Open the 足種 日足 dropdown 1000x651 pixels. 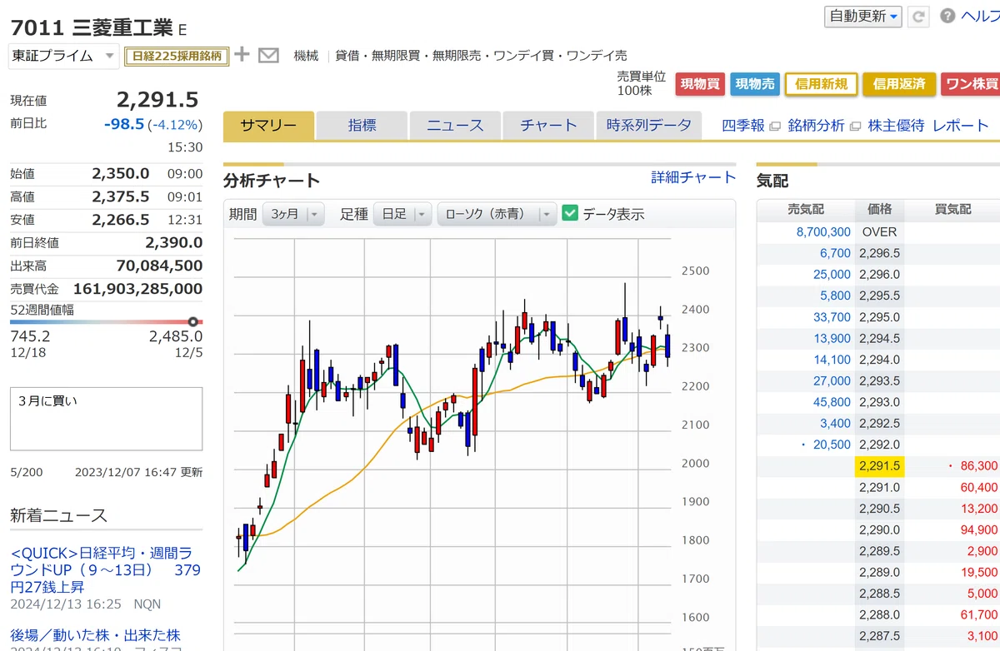402,214
